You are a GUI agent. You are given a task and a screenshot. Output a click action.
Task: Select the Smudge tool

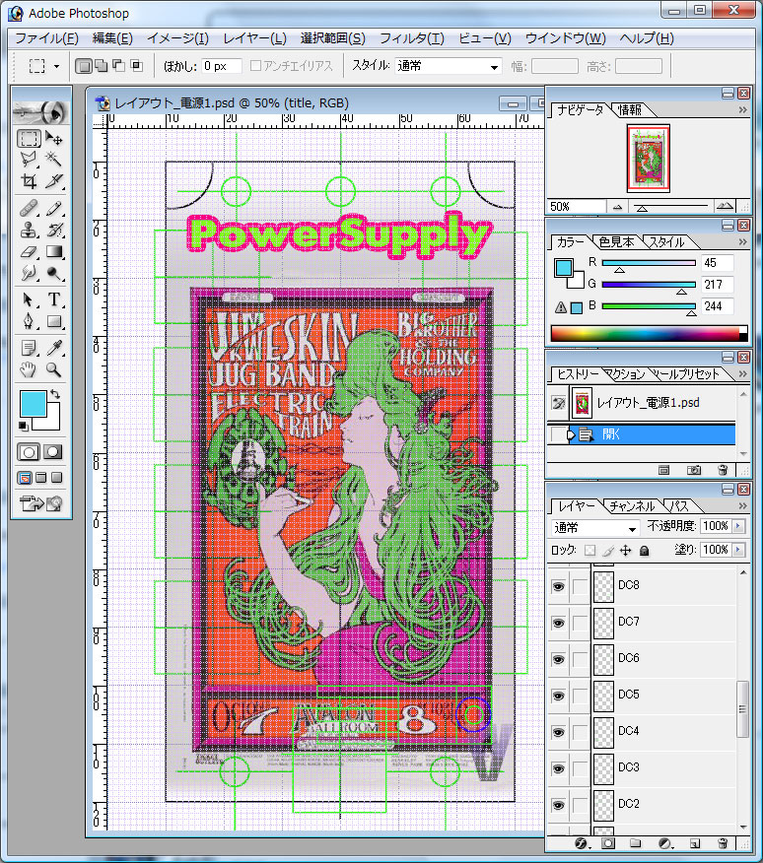pyautogui.click(x=29, y=273)
